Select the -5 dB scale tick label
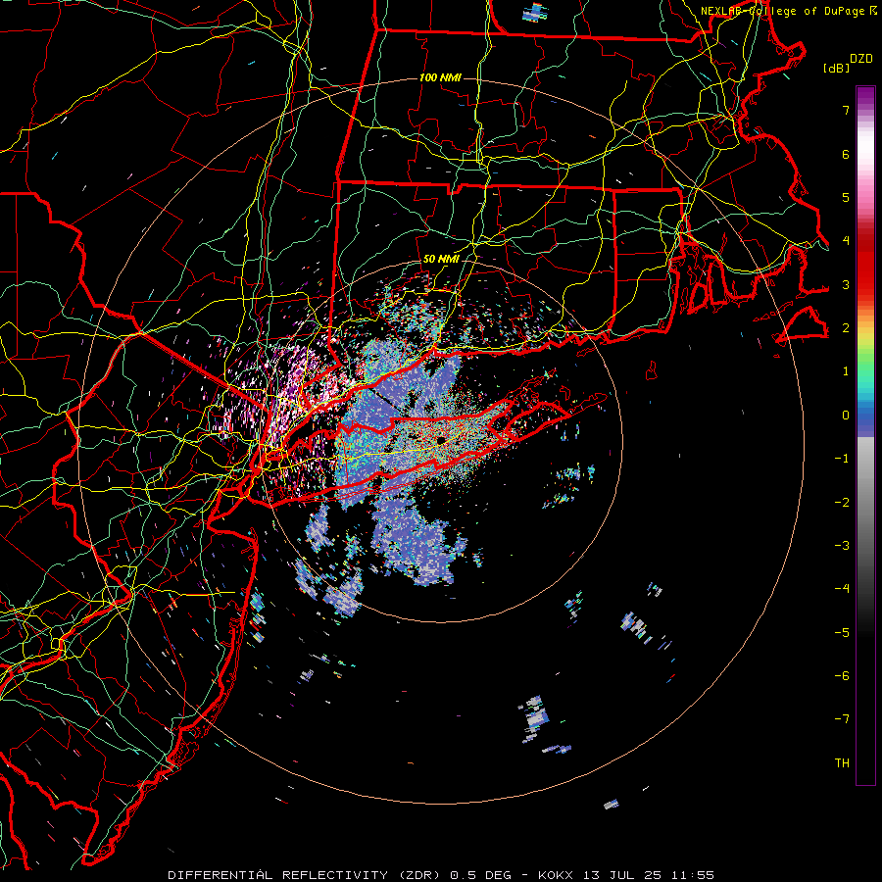Image resolution: width=882 pixels, height=882 pixels. pyautogui.click(x=842, y=633)
